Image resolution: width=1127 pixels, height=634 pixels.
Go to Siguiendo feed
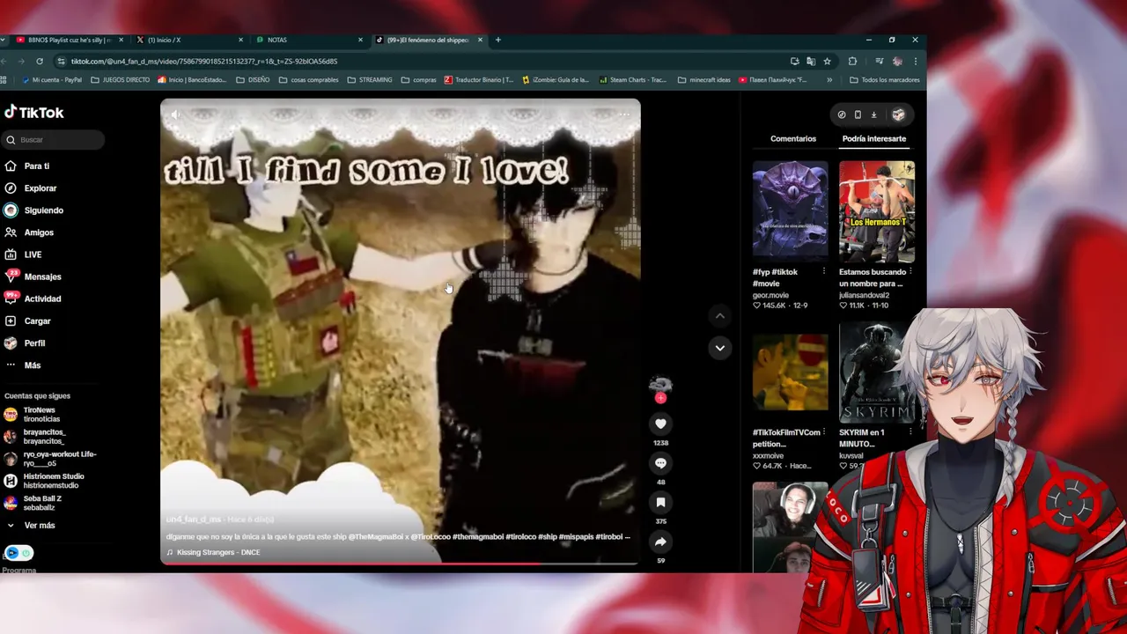pyautogui.click(x=33, y=210)
